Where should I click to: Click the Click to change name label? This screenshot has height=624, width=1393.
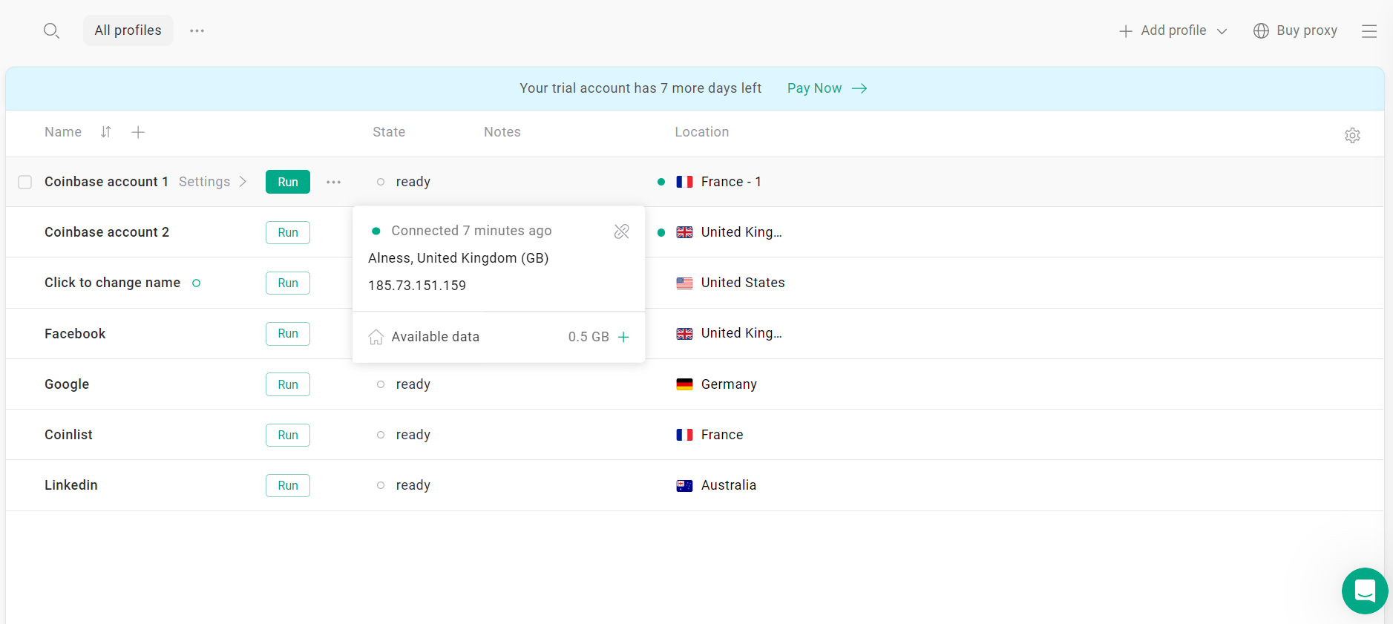(x=112, y=283)
